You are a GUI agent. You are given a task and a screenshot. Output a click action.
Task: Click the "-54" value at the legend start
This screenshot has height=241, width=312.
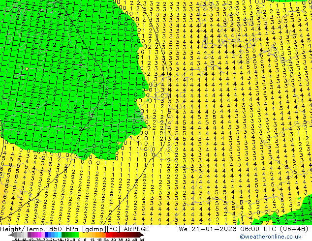coord(16,240)
